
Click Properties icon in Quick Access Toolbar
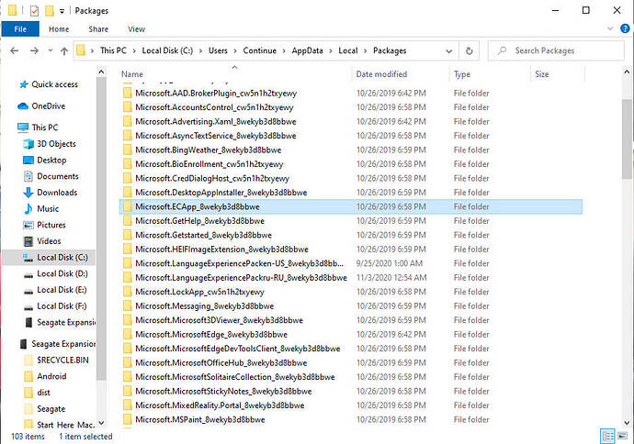(x=34, y=10)
